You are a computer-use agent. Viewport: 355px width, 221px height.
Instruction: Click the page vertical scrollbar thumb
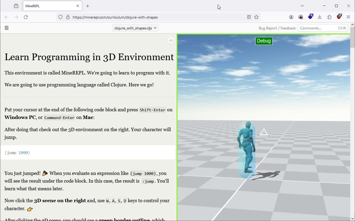point(352,37)
